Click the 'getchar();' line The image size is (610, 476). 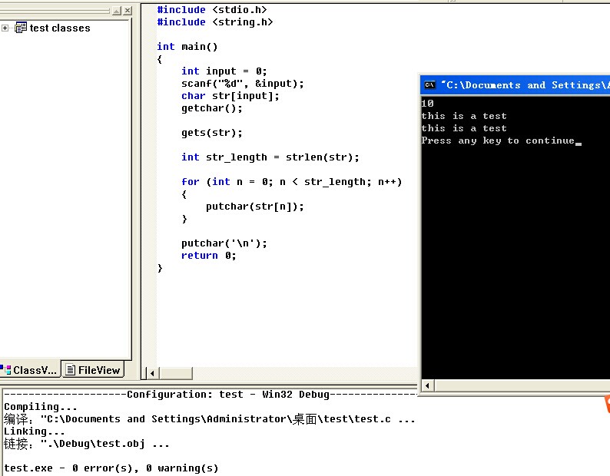click(x=211, y=108)
